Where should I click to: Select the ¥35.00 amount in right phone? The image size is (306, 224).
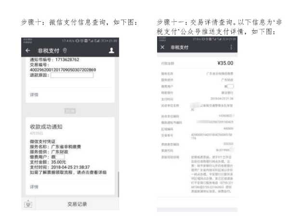(225, 63)
